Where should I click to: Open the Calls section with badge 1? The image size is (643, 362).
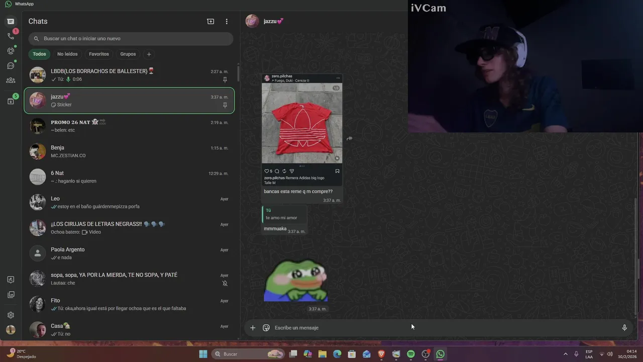click(x=11, y=36)
